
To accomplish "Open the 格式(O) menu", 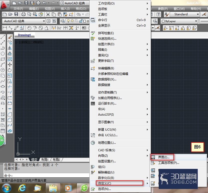I will tap(81, 9).
